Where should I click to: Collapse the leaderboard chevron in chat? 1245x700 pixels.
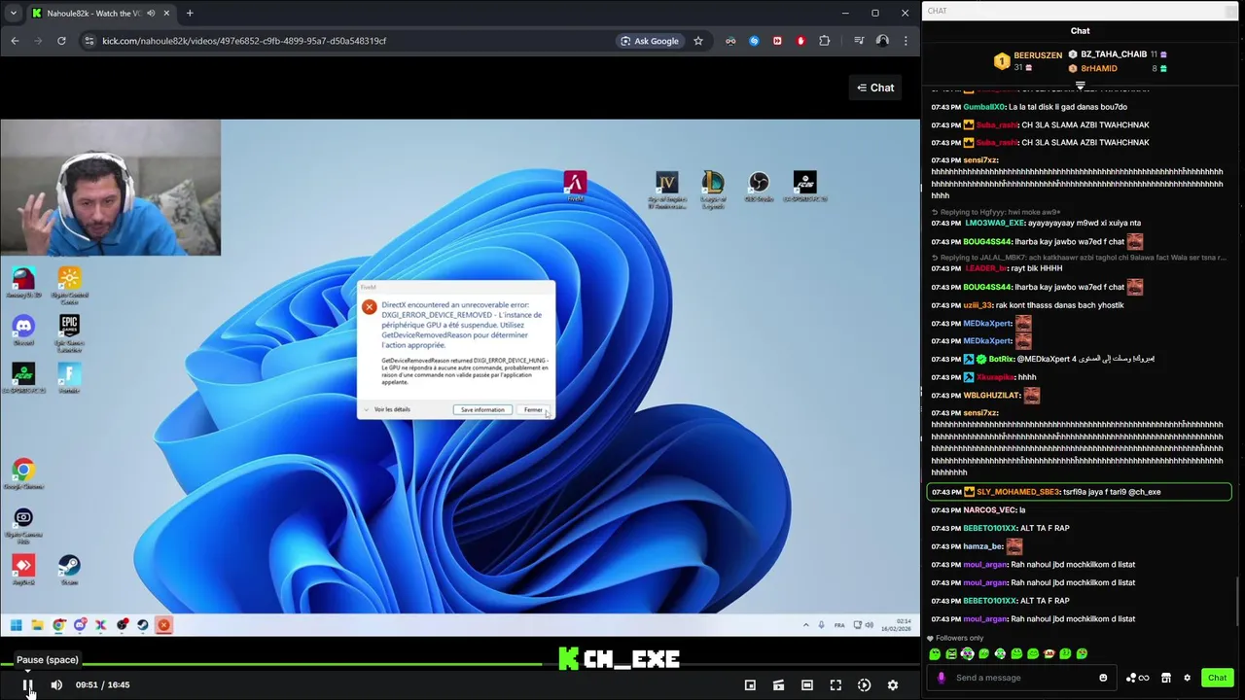tap(1080, 86)
